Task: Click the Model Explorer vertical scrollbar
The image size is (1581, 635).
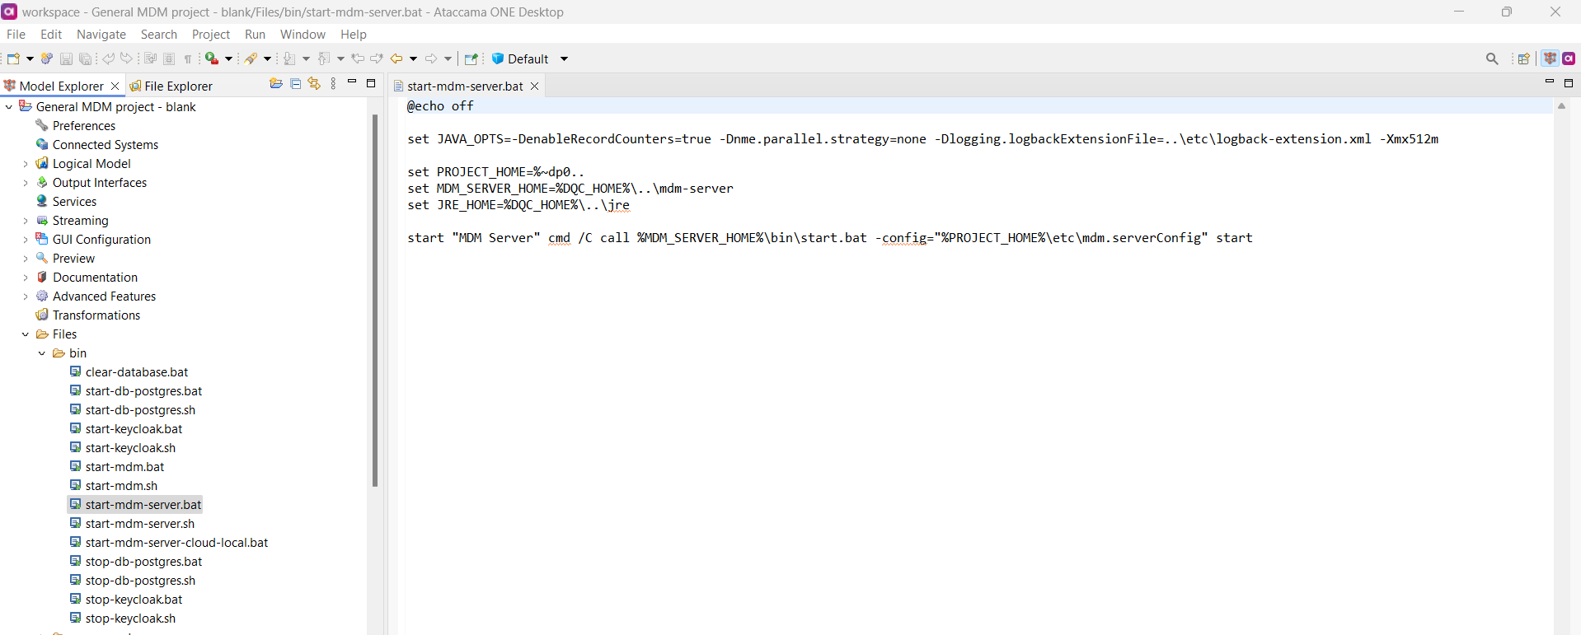Action: click(375, 301)
